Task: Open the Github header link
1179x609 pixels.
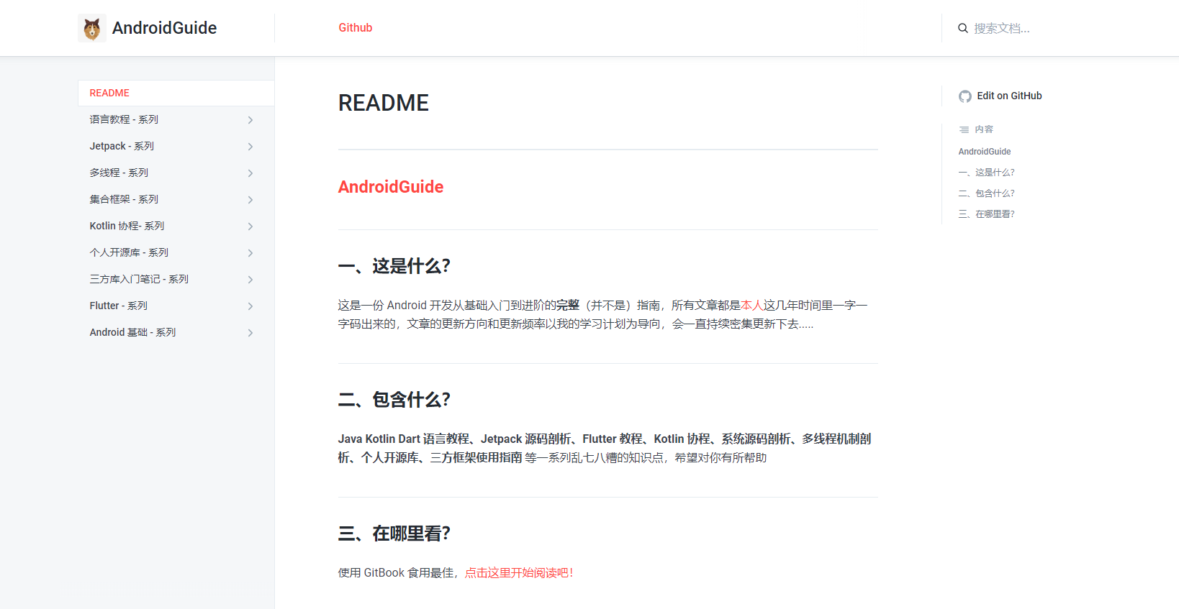Action: tap(356, 28)
